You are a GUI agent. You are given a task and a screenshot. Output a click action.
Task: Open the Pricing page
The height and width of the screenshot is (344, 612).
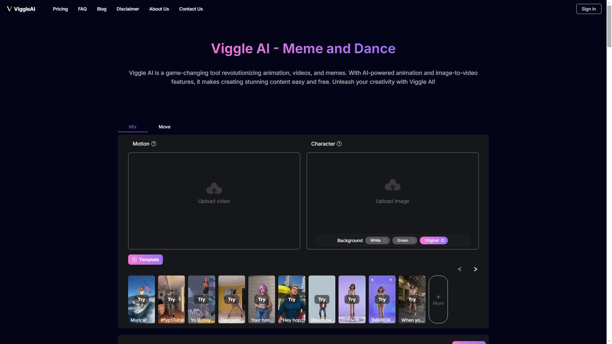[60, 9]
